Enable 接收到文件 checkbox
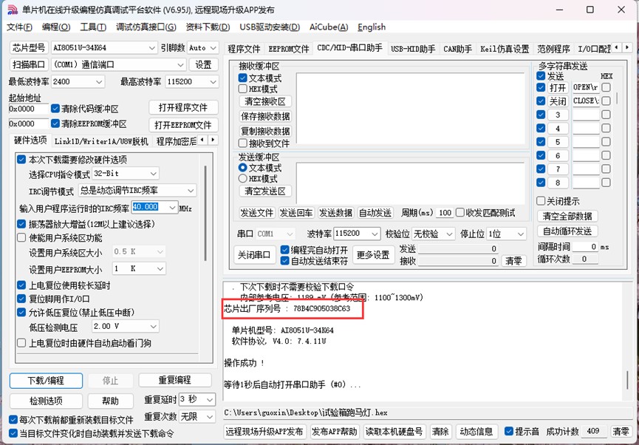 pyautogui.click(x=243, y=143)
